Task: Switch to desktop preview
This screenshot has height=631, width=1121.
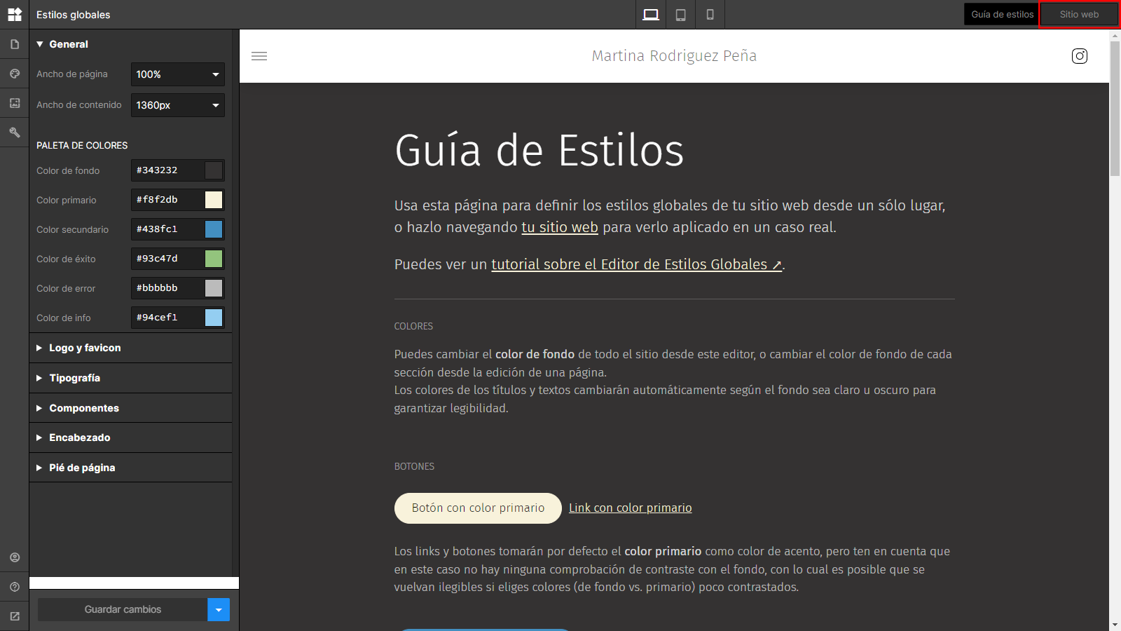Action: tap(651, 15)
